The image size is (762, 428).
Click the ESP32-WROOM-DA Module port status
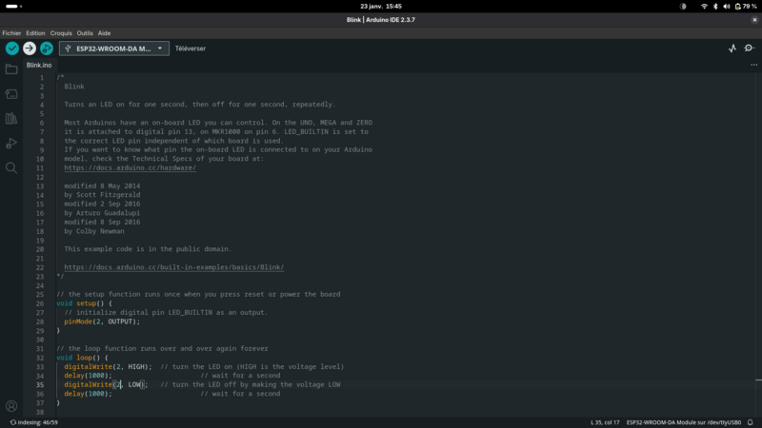[x=684, y=422]
